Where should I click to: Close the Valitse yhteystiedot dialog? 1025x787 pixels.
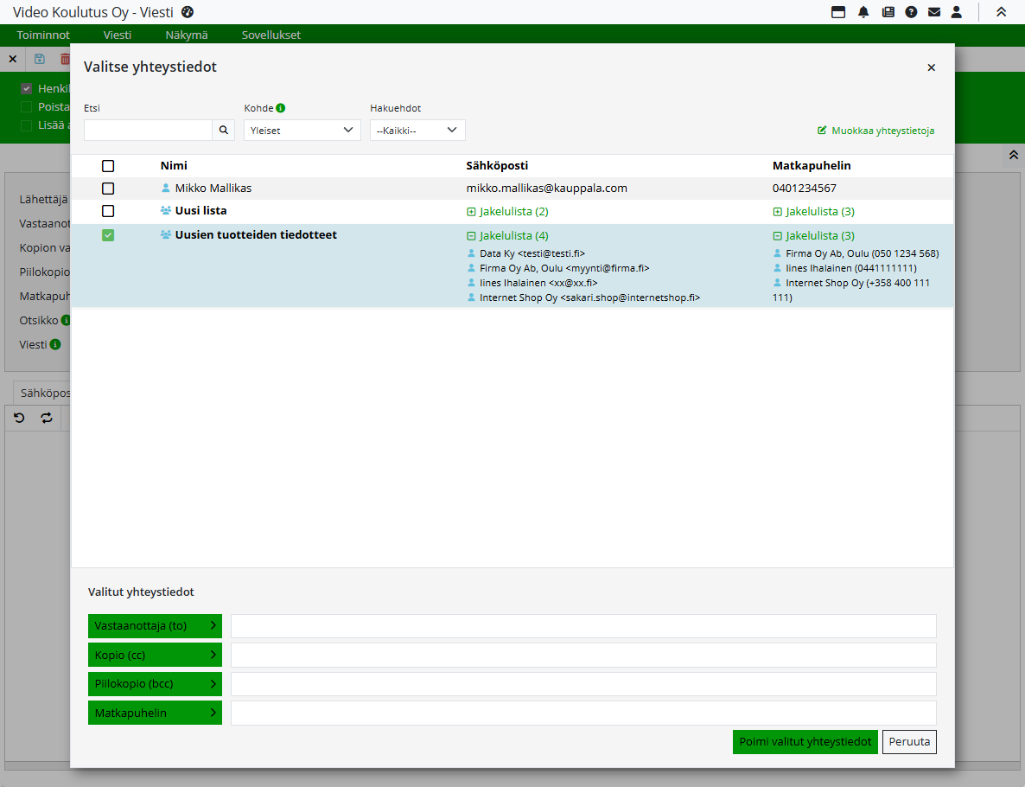(931, 67)
